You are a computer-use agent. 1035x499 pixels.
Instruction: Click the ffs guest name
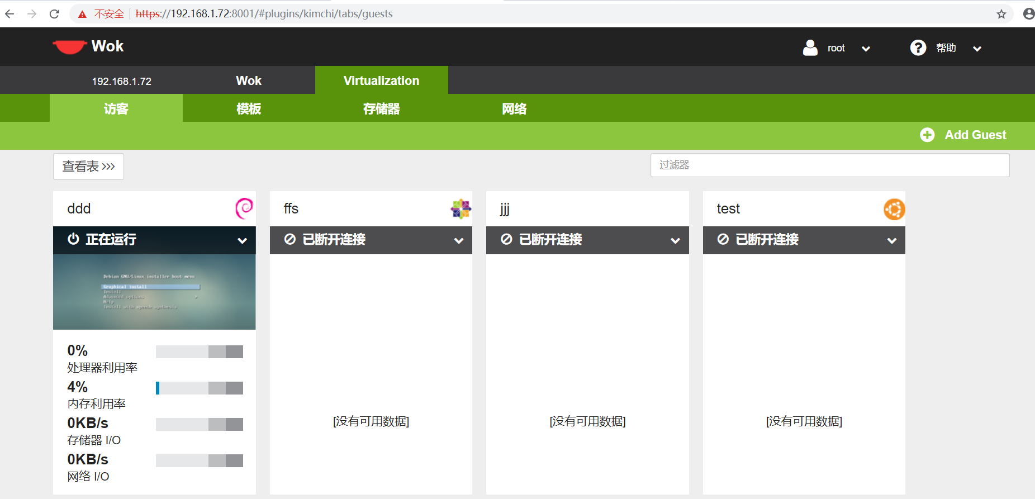291,208
